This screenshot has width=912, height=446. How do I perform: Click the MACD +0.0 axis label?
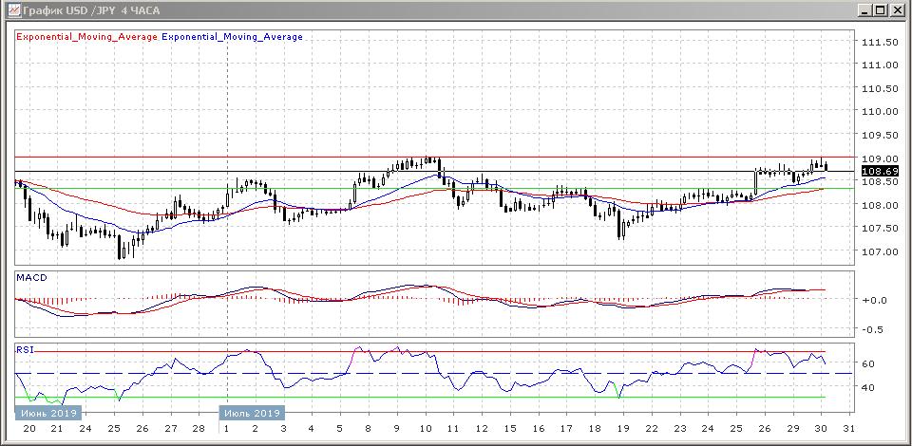873,300
